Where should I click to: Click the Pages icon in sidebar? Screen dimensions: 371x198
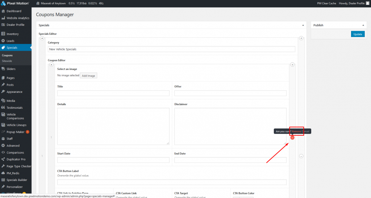pos(3,78)
